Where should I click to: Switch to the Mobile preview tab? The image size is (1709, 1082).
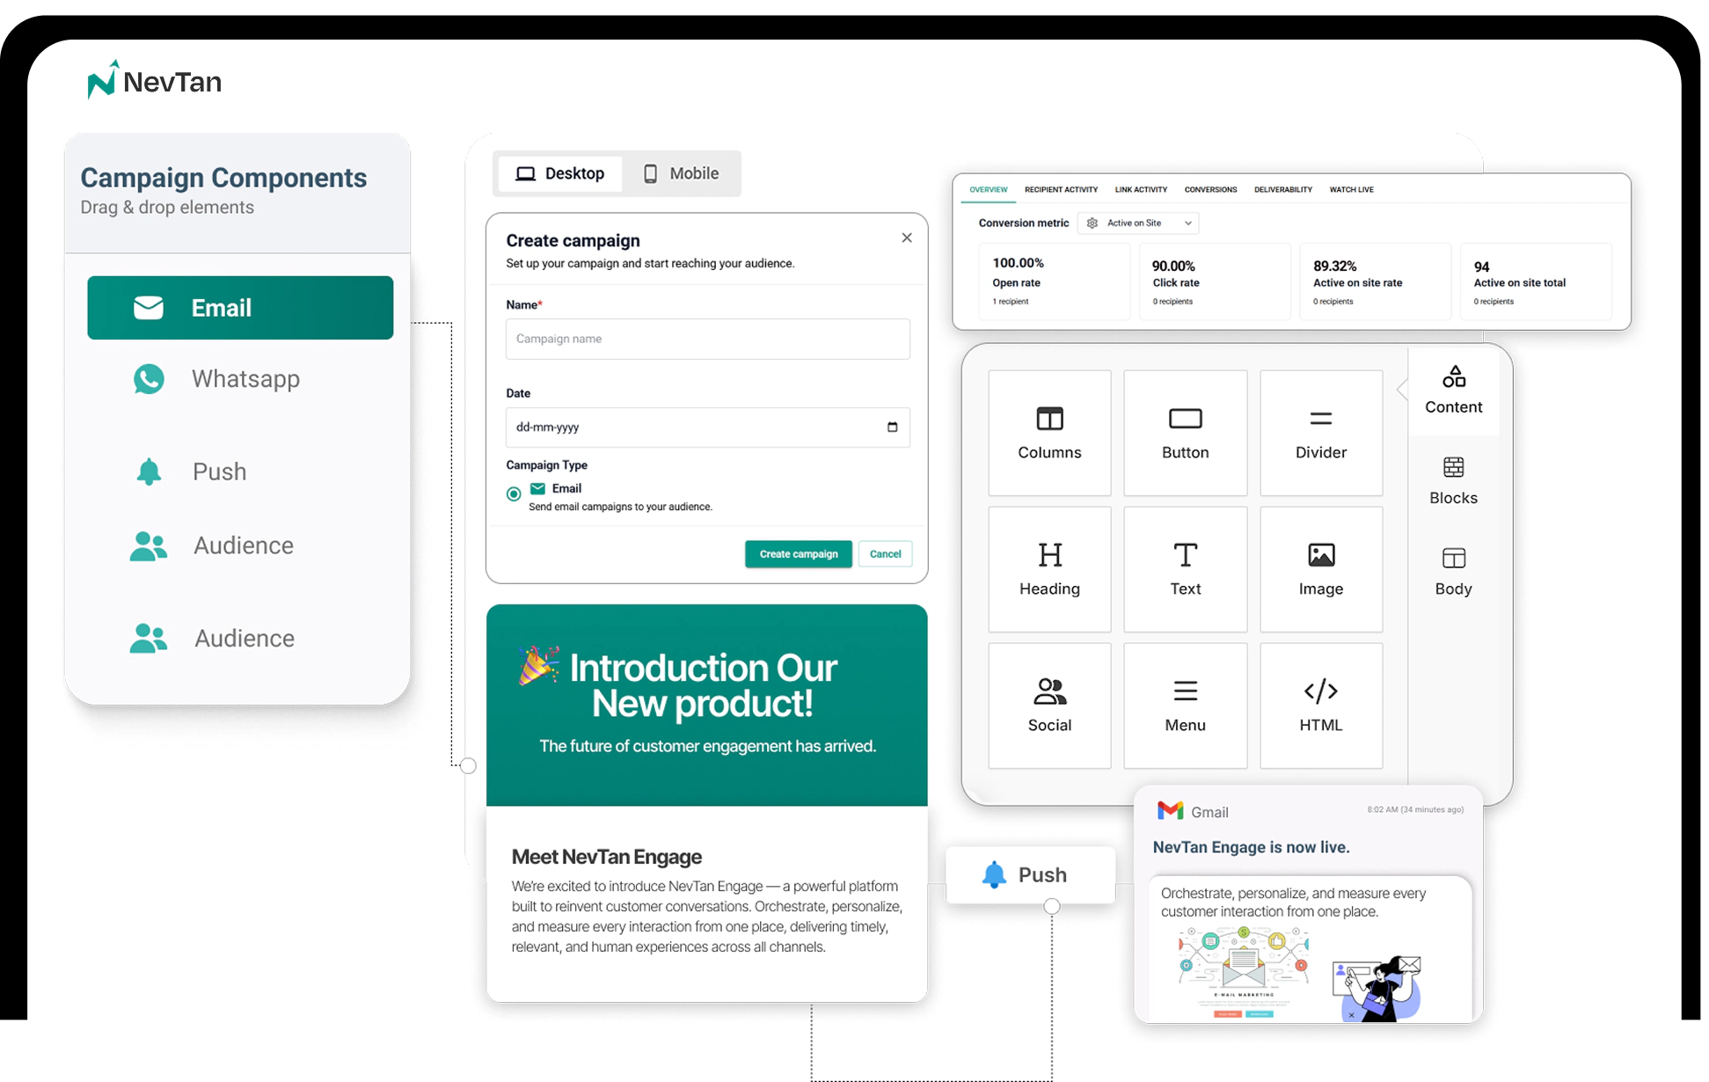tap(682, 174)
